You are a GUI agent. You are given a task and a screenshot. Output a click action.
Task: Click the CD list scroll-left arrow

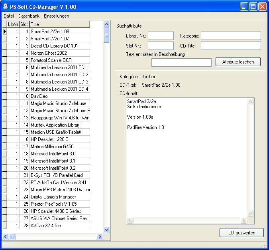click(x=6, y=236)
